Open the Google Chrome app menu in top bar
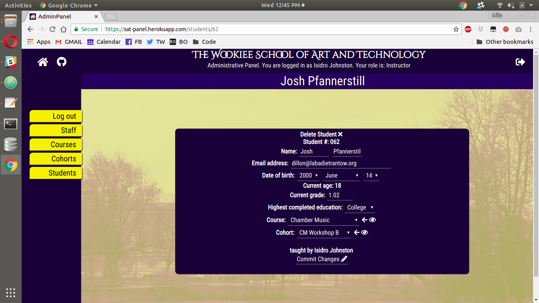 pos(69,6)
